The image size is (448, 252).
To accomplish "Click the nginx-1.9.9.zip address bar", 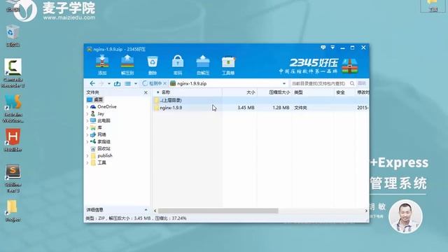I will click(x=227, y=83).
